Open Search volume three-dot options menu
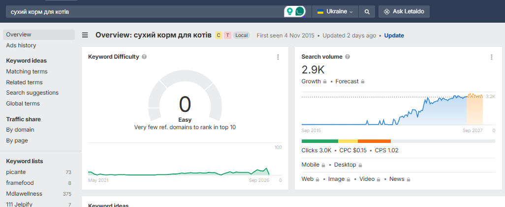The width and height of the screenshot is (505, 207). pyautogui.click(x=492, y=57)
